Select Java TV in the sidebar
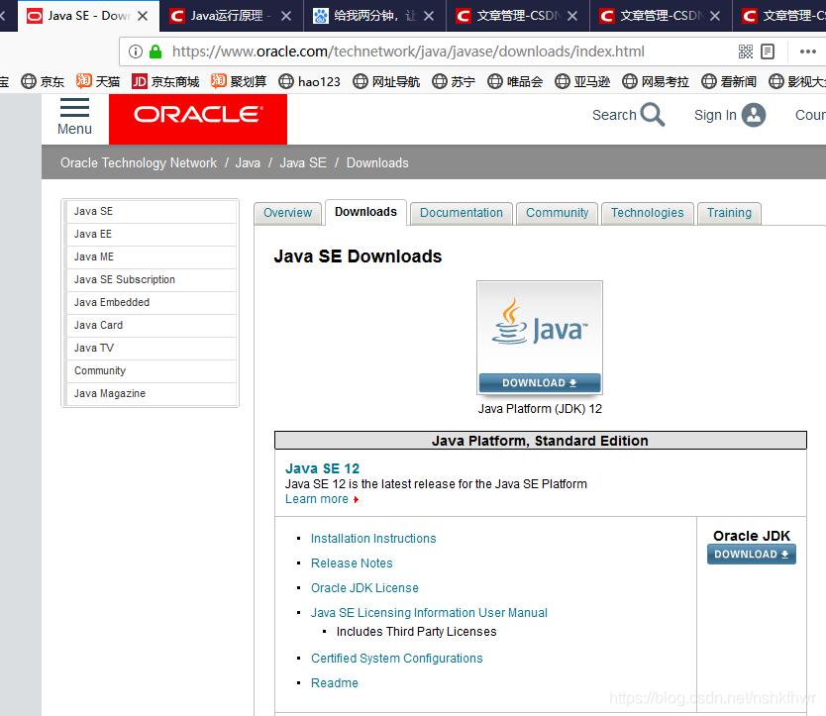Viewport: 826px width, 716px height. click(x=151, y=348)
